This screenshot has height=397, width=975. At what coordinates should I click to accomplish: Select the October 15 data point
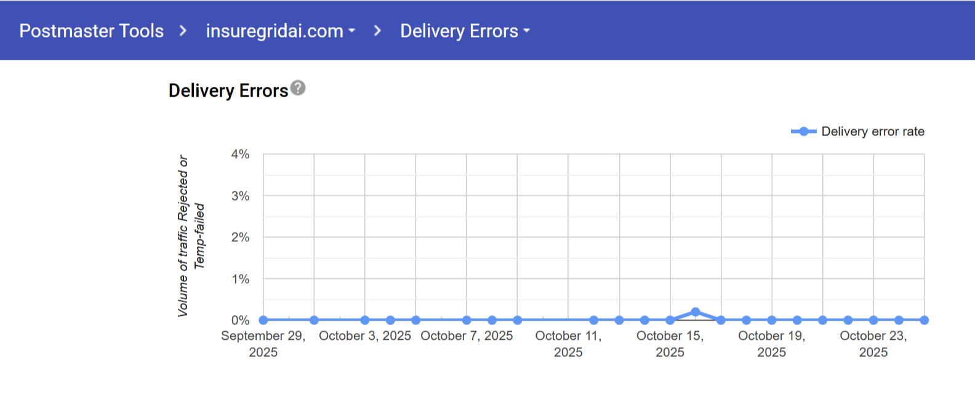pyautogui.click(x=670, y=320)
